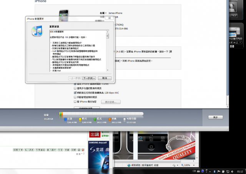Click the iTunes main window vertical scrollbar
The image size is (246, 174).
coord(228,47)
